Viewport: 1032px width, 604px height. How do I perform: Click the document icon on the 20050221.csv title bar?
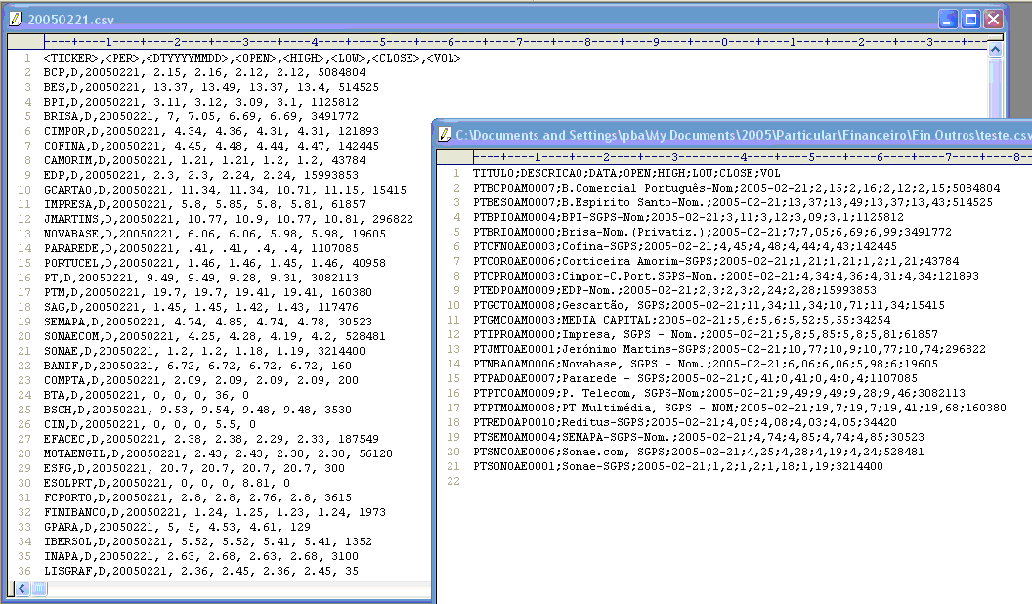click(14, 18)
